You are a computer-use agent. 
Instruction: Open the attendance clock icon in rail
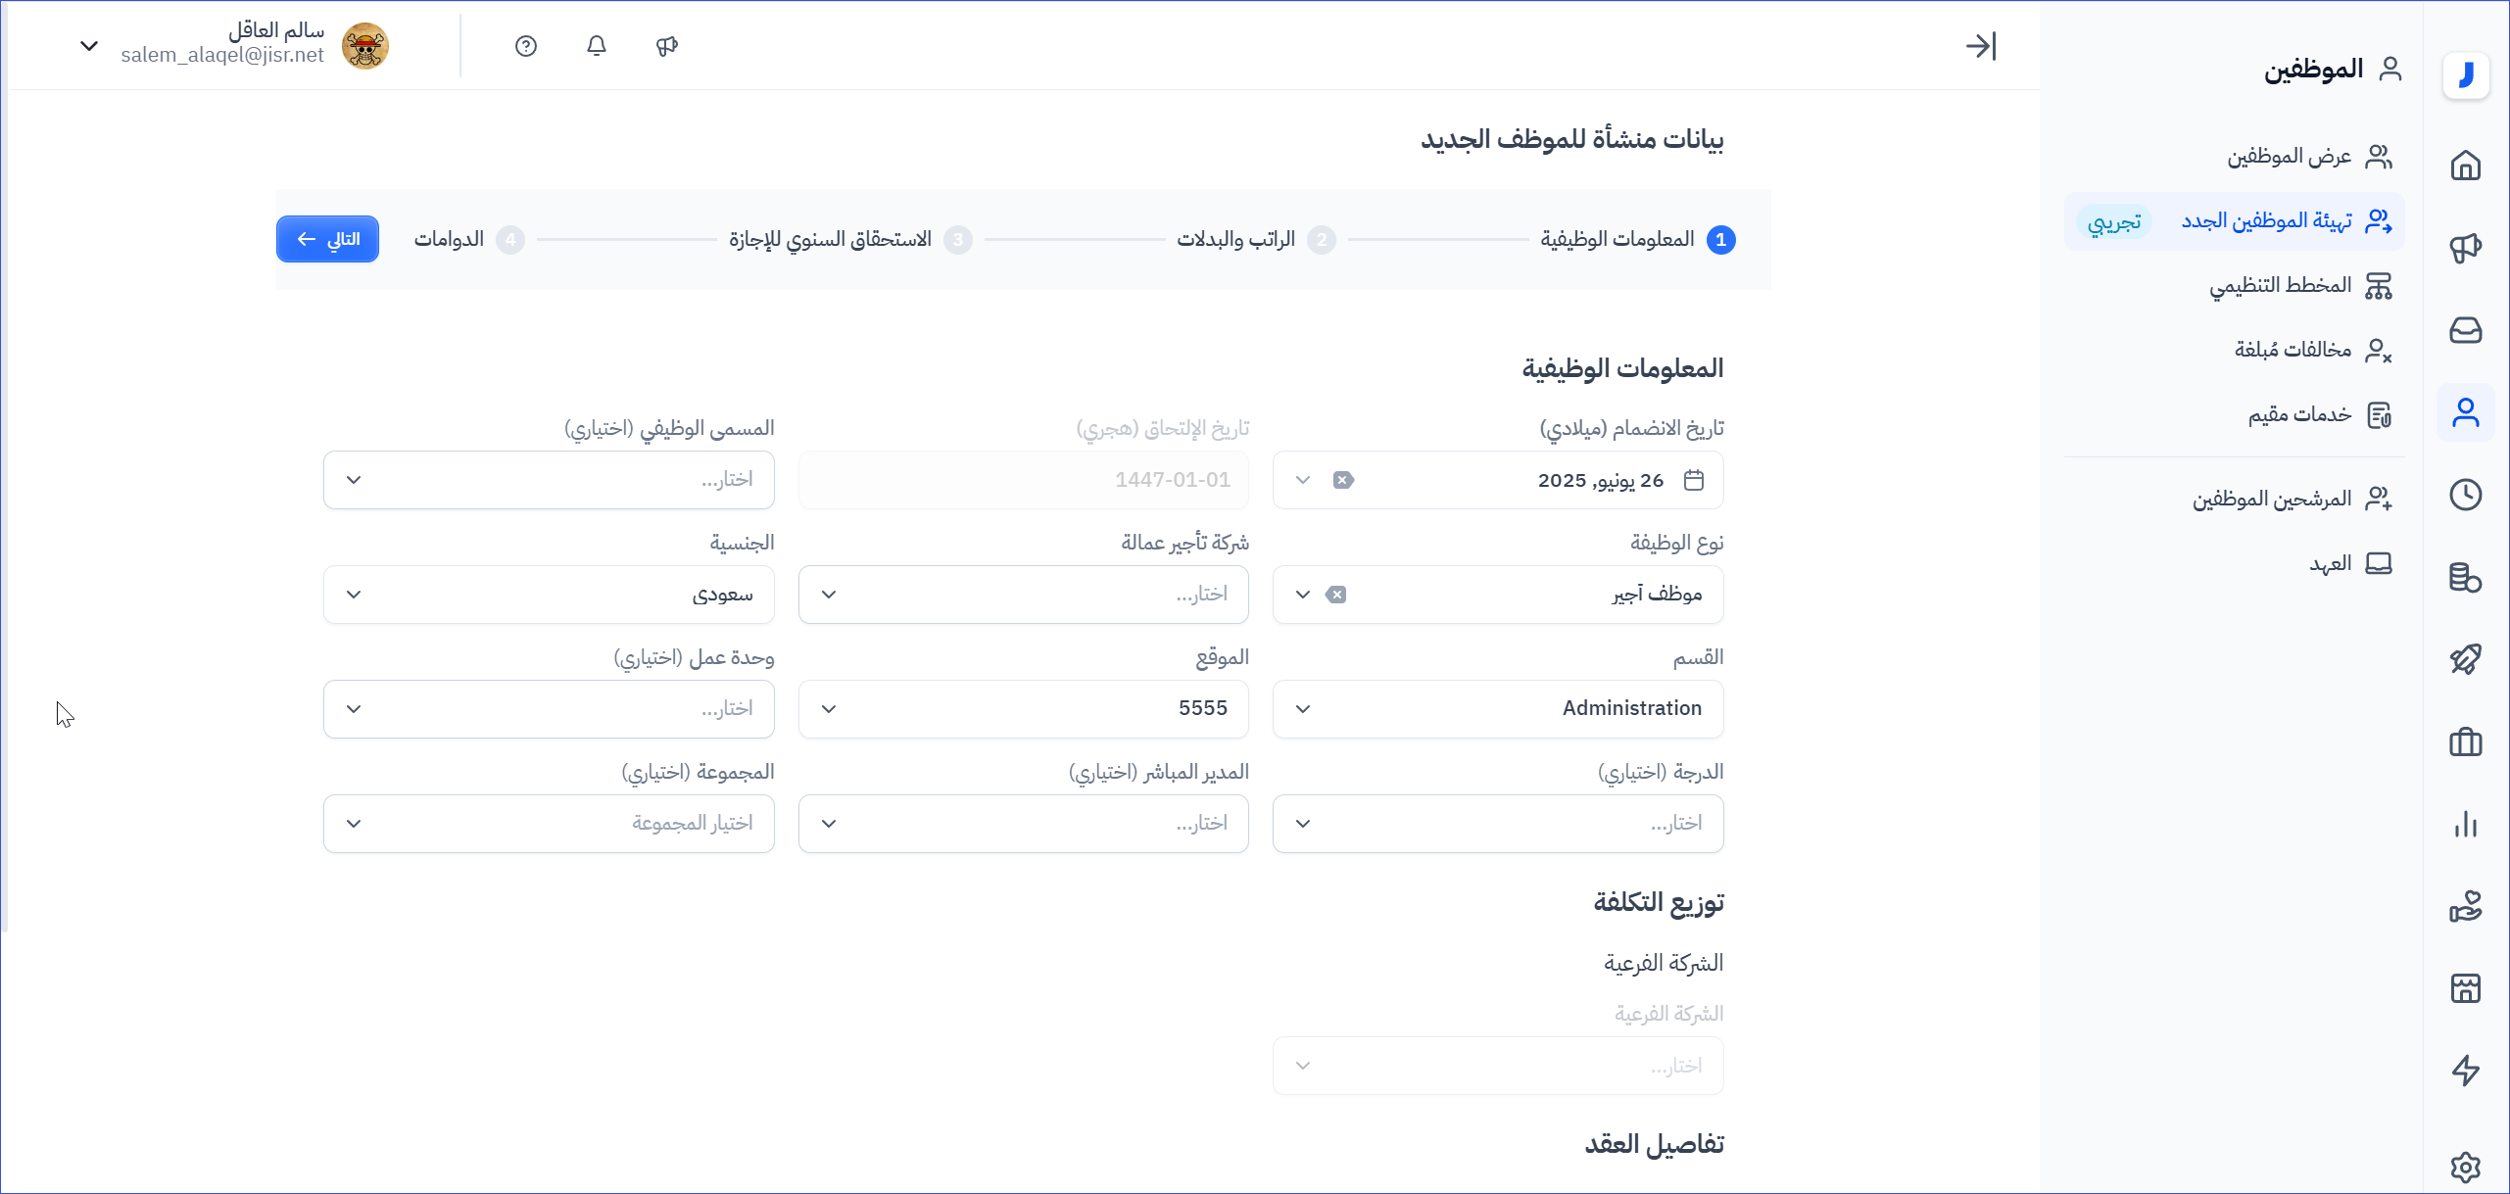click(x=2465, y=495)
